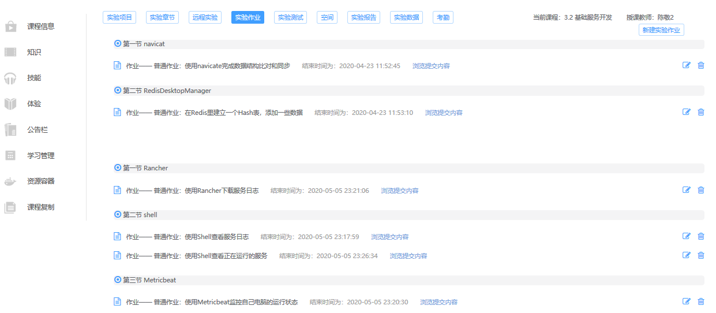Edit the Metricbeat监控 homework

(687, 301)
